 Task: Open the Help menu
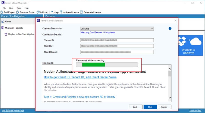(26, 8)
